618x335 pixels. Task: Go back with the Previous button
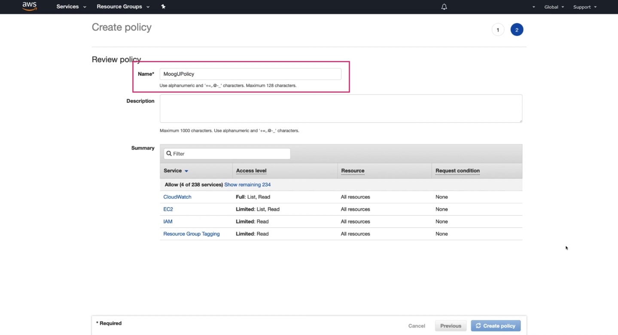point(451,326)
